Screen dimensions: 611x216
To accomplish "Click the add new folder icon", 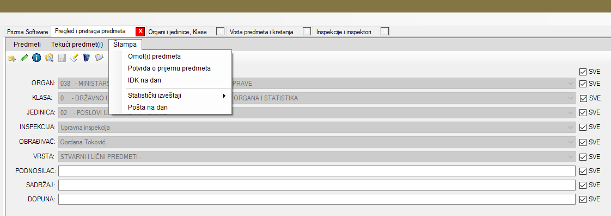I will point(11,58).
